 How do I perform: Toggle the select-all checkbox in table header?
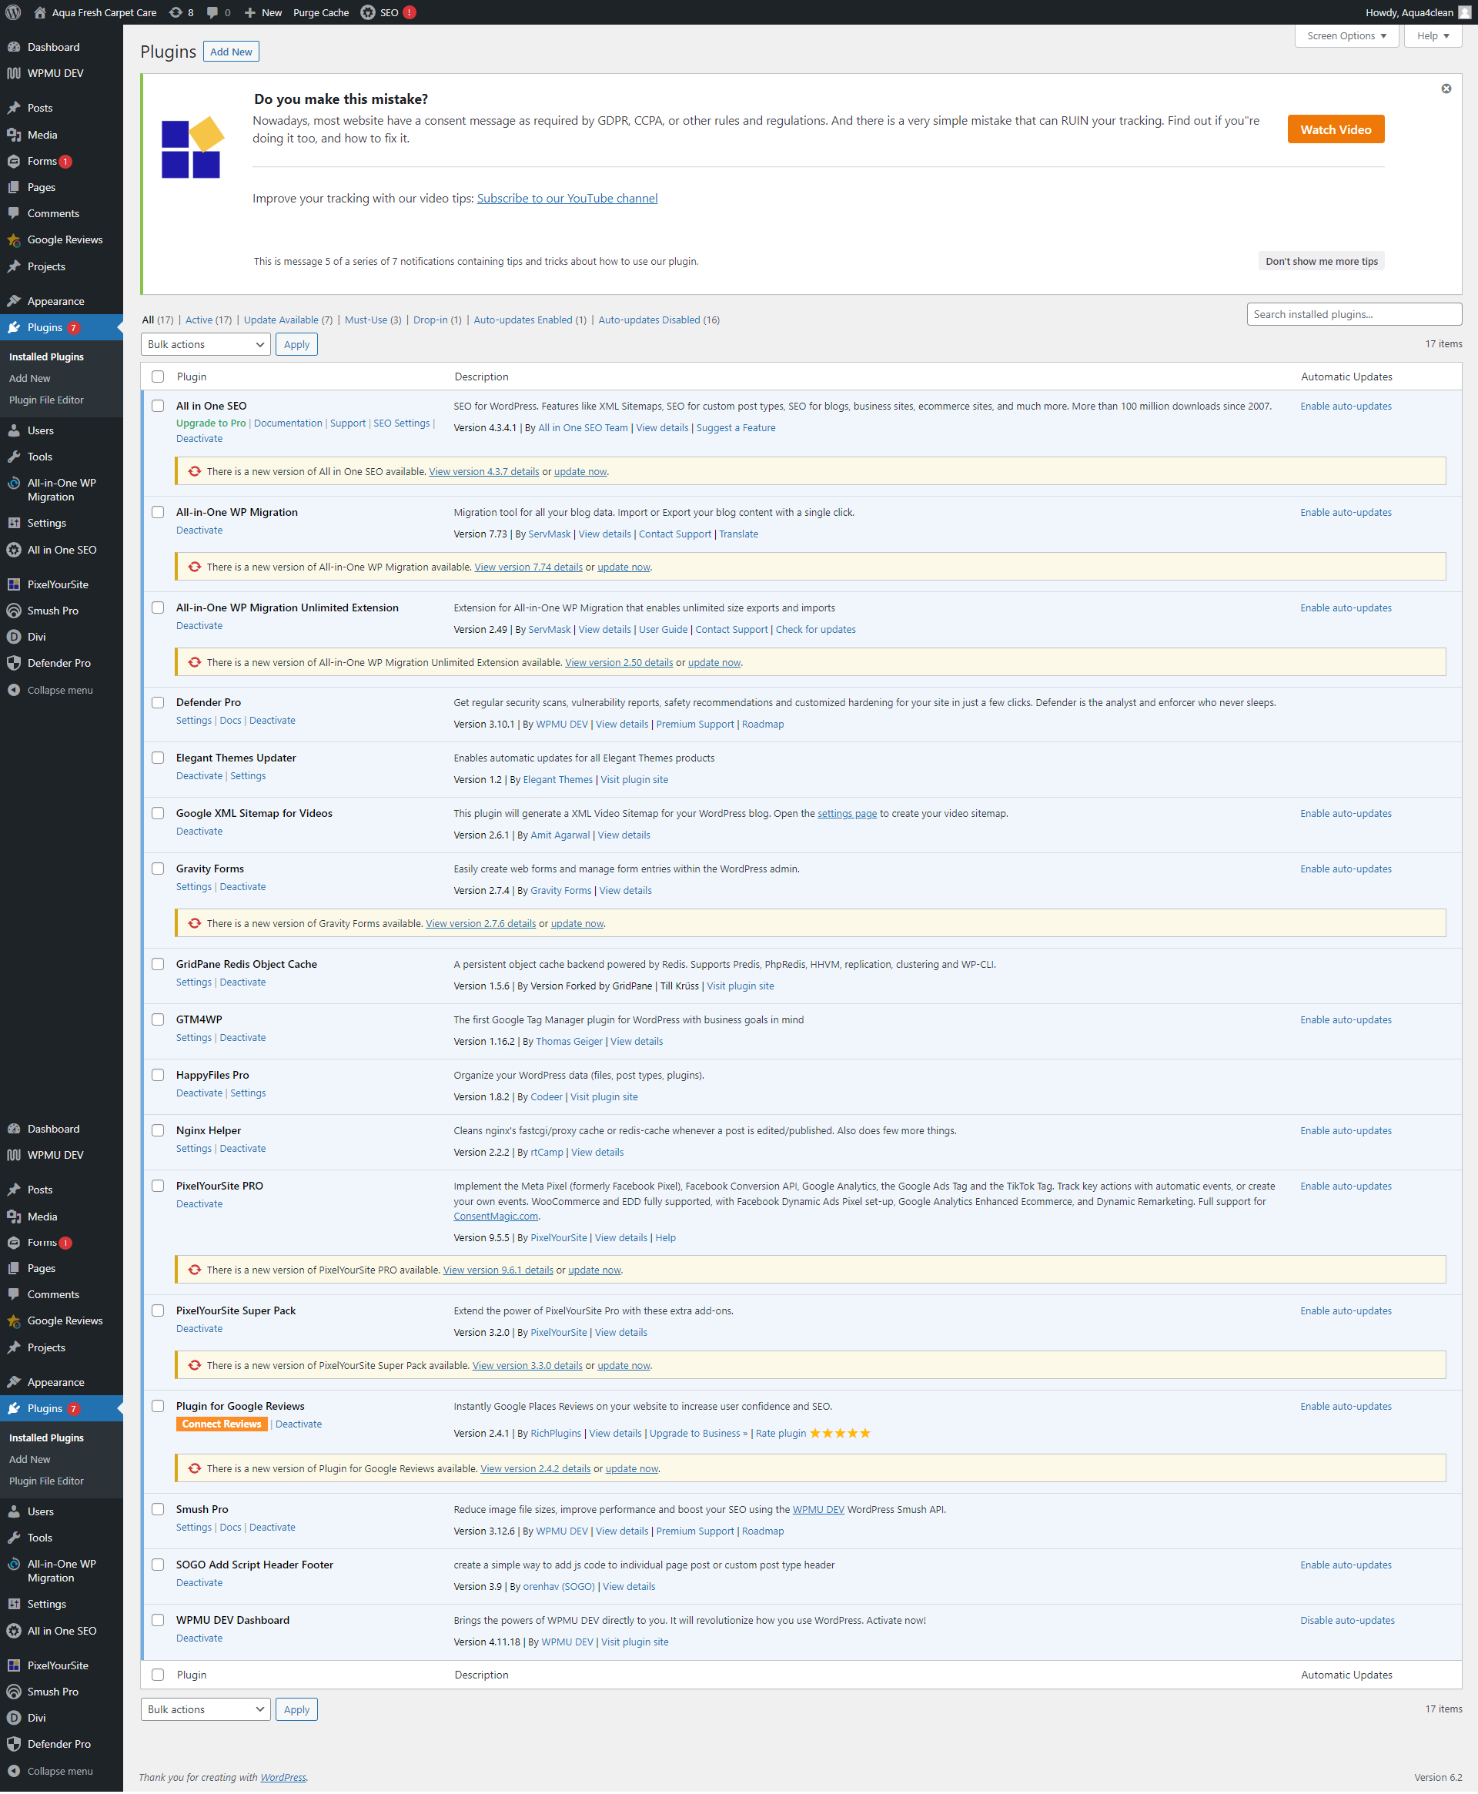158,377
